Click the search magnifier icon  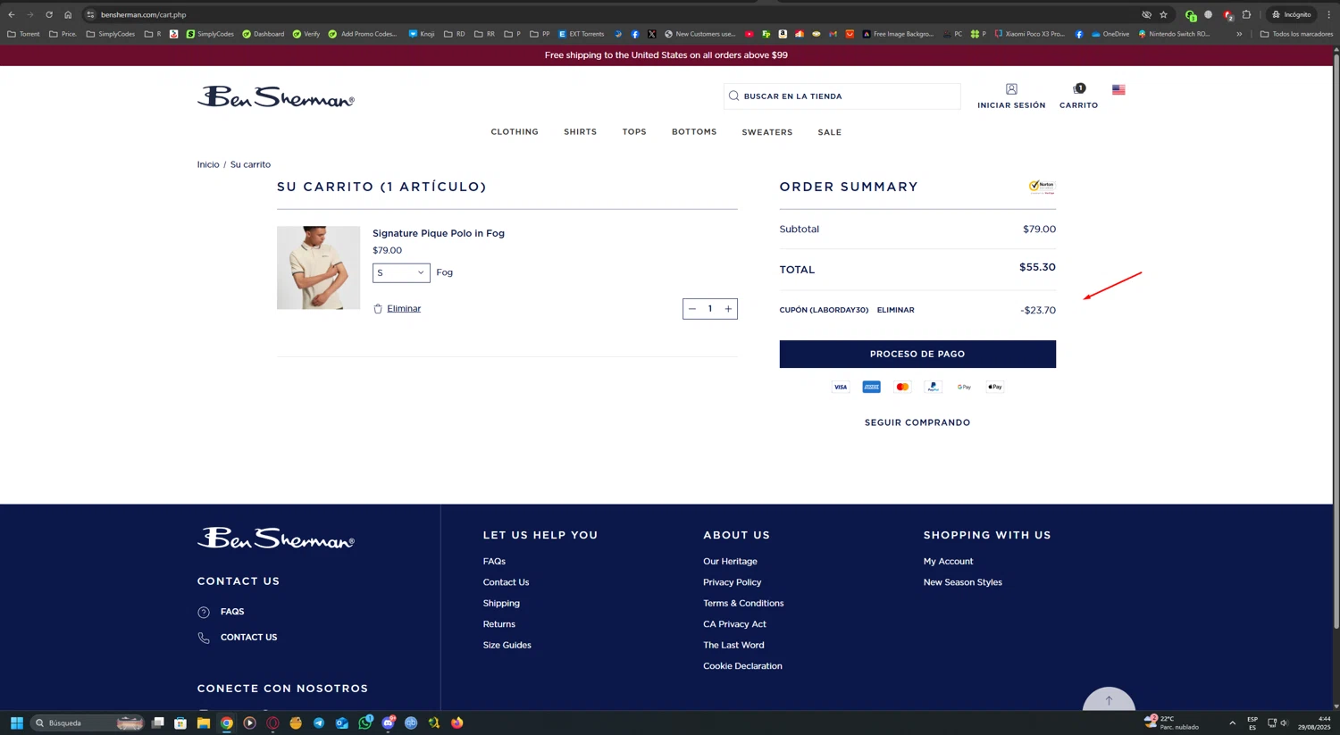734,96
